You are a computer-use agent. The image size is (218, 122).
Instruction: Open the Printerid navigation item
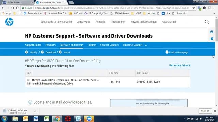[100, 22]
